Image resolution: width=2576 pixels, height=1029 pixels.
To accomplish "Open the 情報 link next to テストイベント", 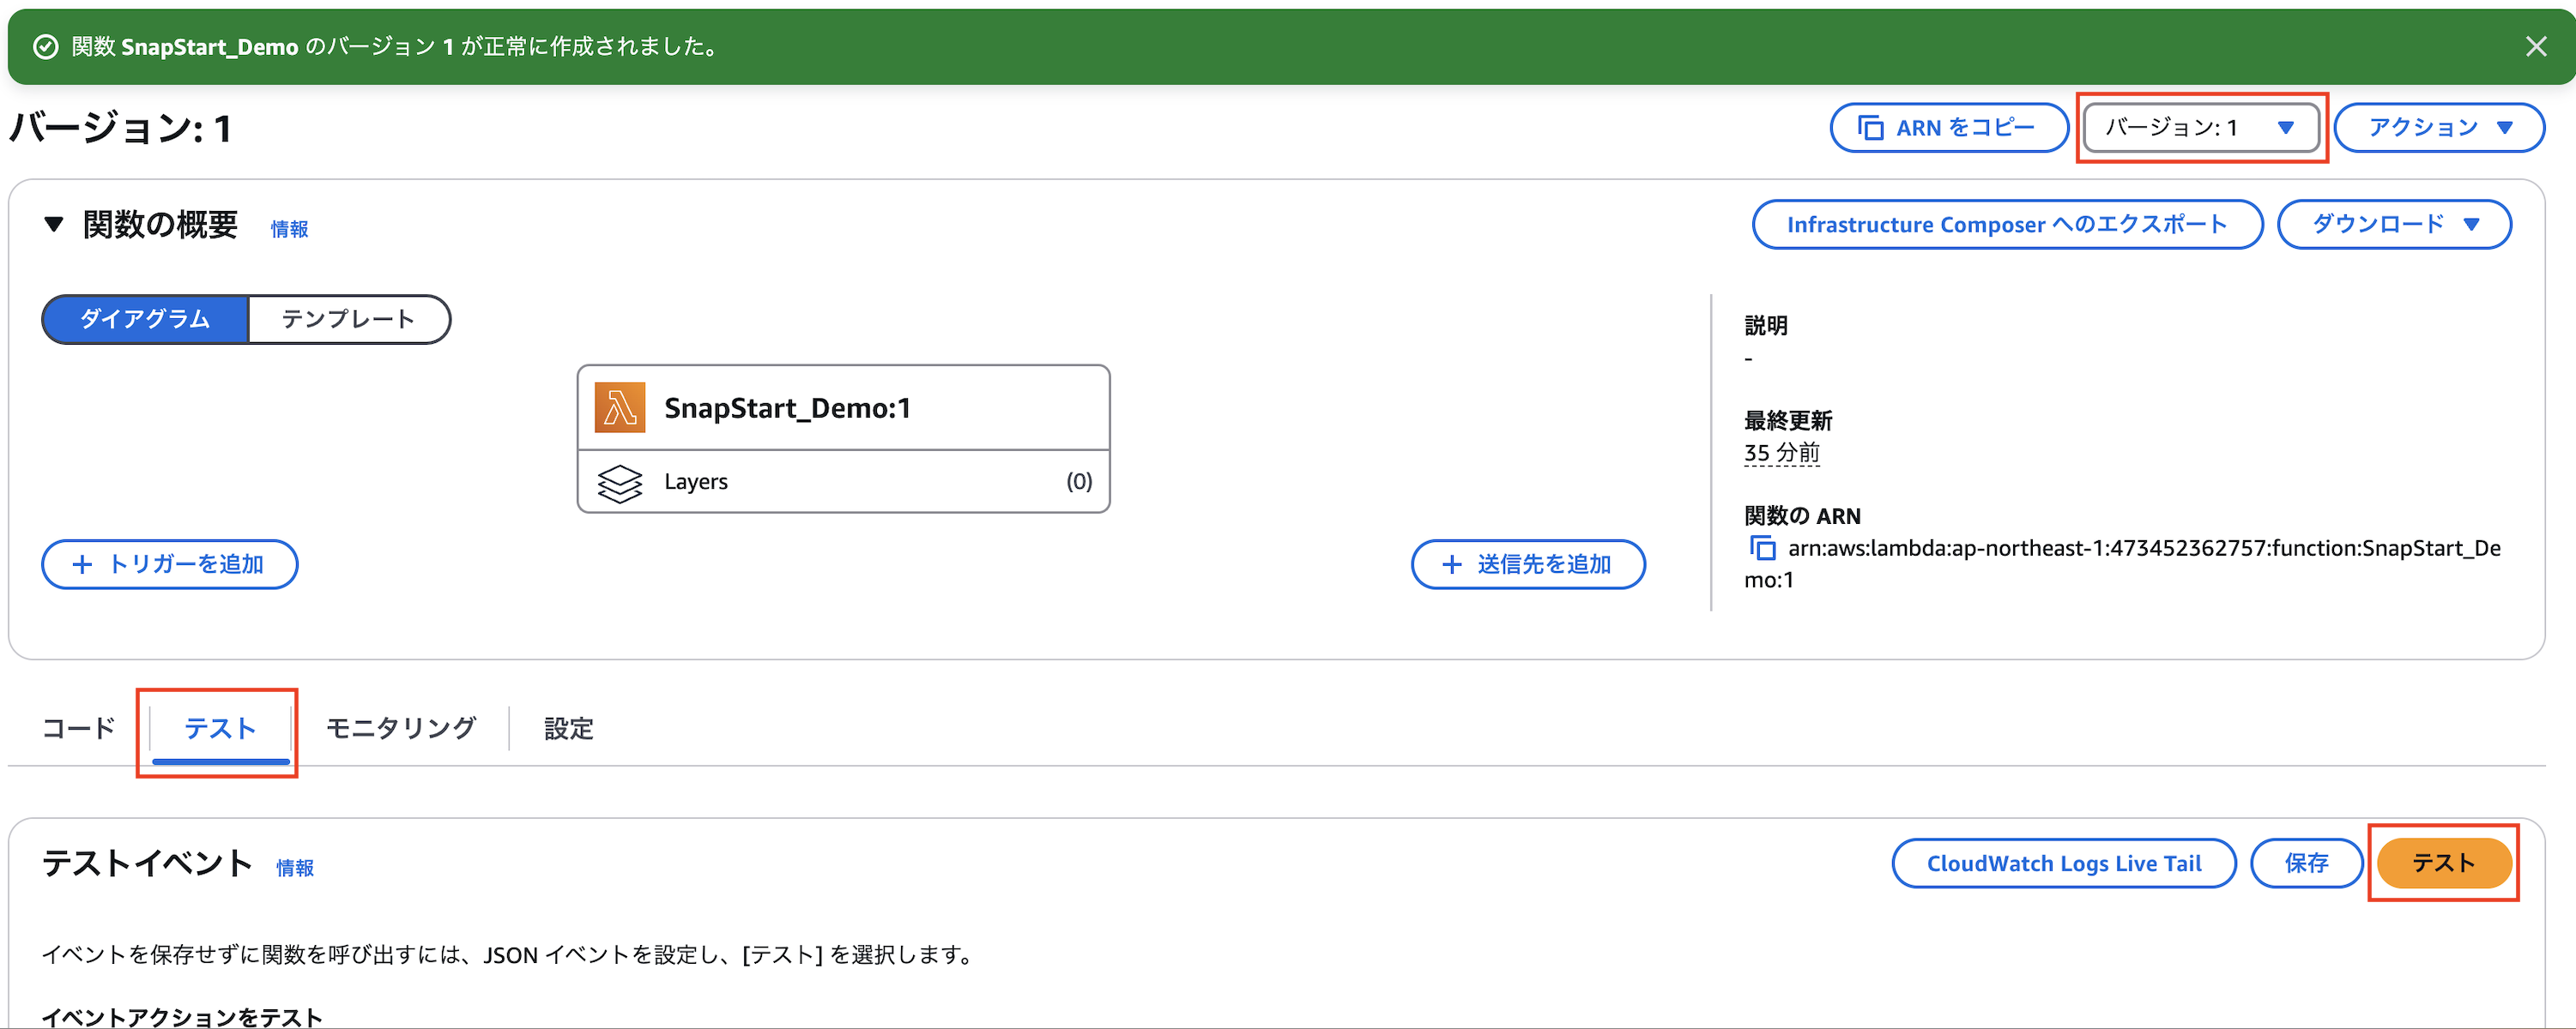I will click(x=294, y=867).
